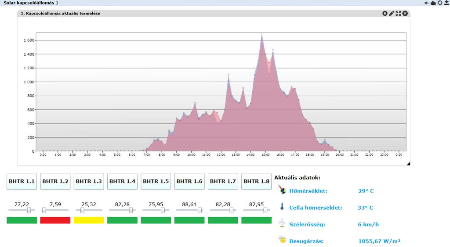
Task: Click the chart panel title Kapcsolóállomás aktuális termelése
Action: [x=60, y=14]
